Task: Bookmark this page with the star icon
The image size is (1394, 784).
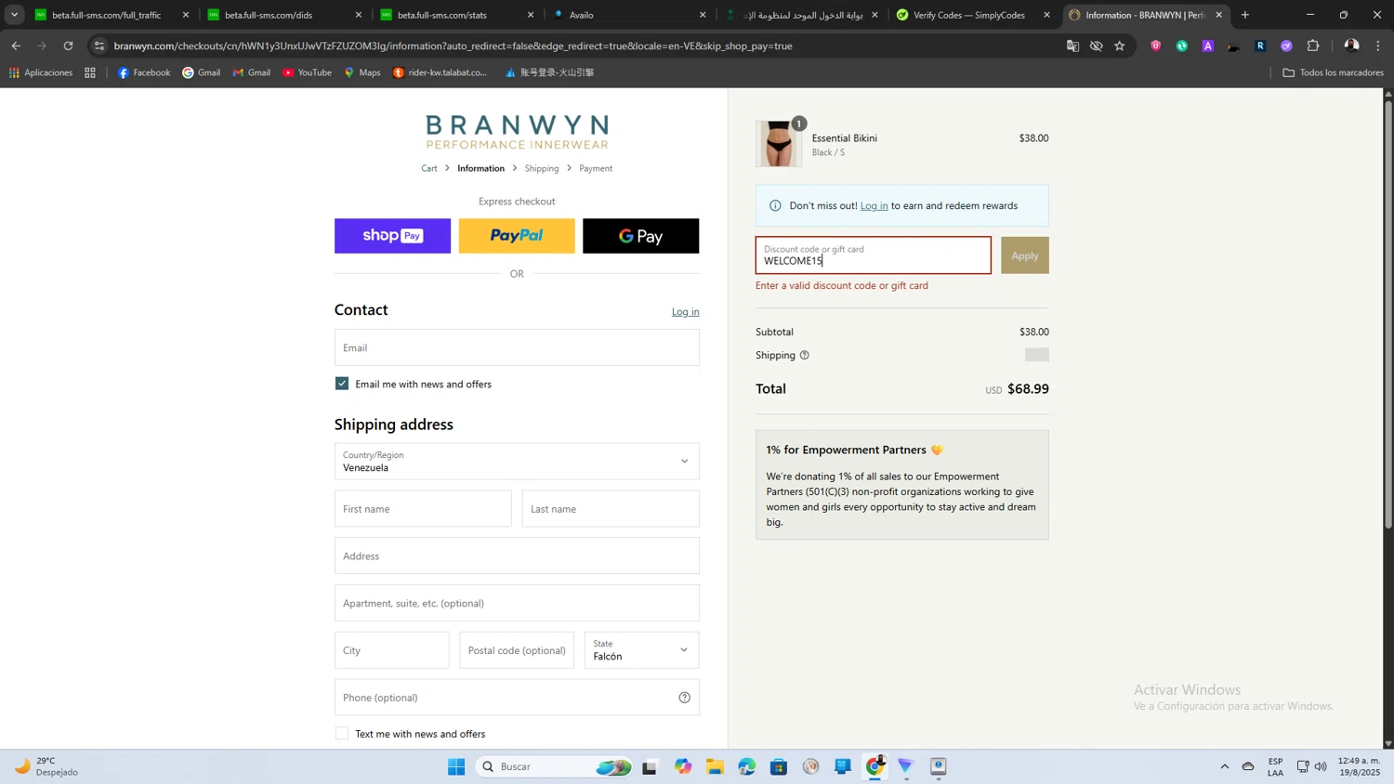Action: click(1120, 46)
